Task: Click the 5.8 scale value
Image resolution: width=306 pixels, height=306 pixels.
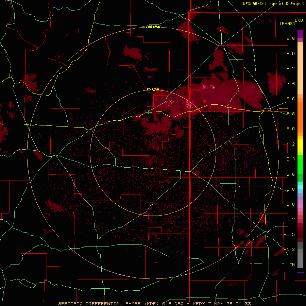Action: click(291, 114)
